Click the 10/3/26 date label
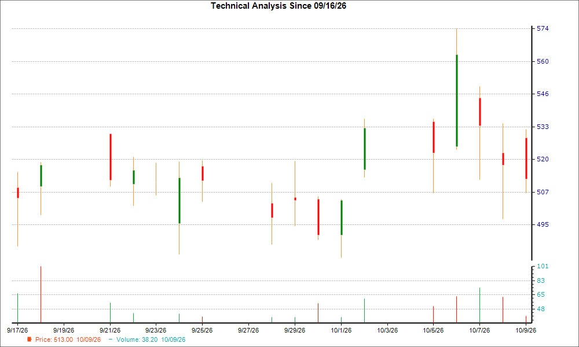The image size is (579, 347). click(x=387, y=330)
